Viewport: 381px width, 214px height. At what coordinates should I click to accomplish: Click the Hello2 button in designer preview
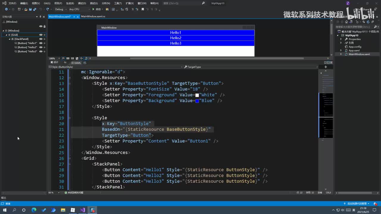pyautogui.click(x=176, y=38)
